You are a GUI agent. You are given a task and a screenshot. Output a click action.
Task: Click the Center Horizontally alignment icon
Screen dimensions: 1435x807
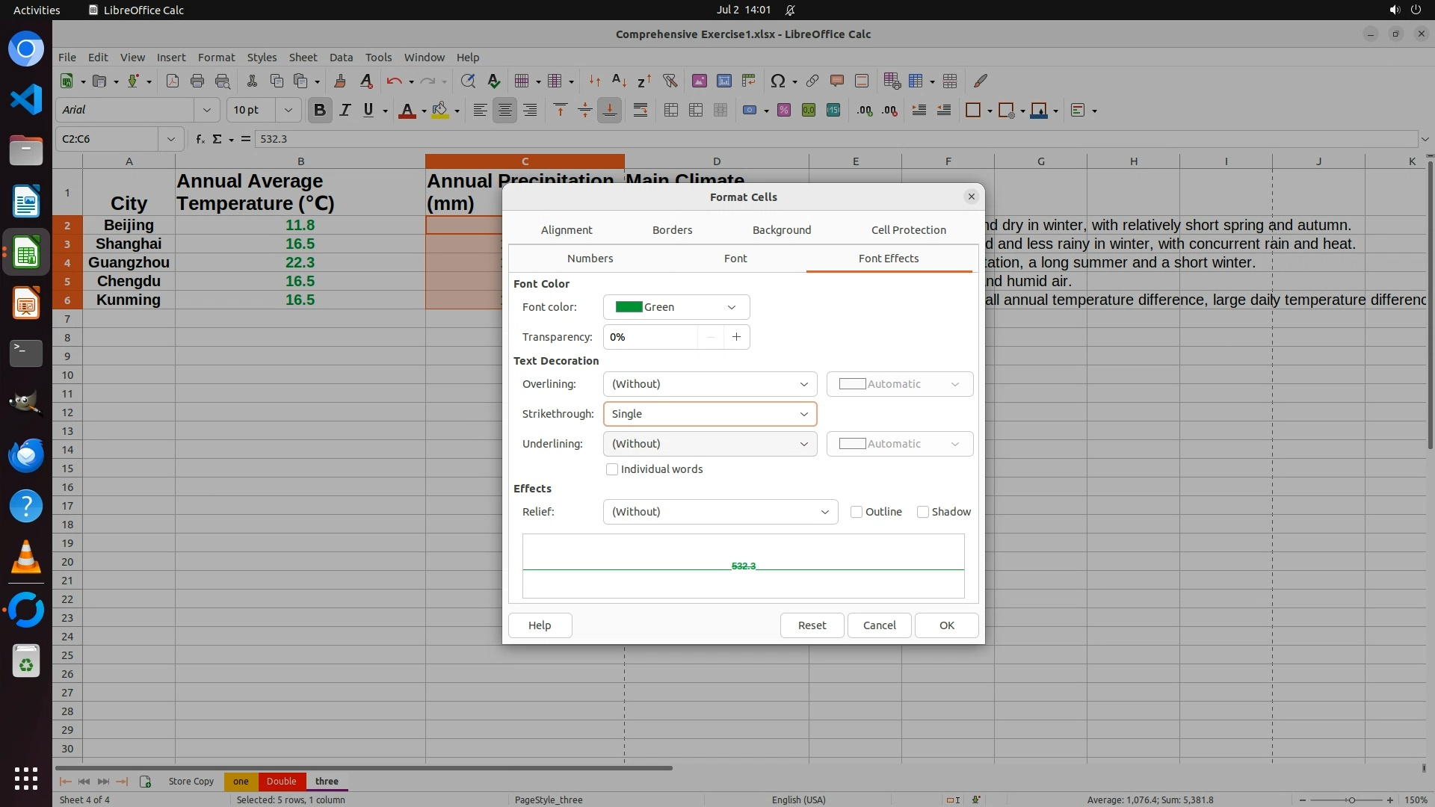[505, 111]
